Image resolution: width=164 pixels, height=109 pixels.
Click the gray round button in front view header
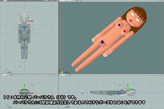click(12, 75)
